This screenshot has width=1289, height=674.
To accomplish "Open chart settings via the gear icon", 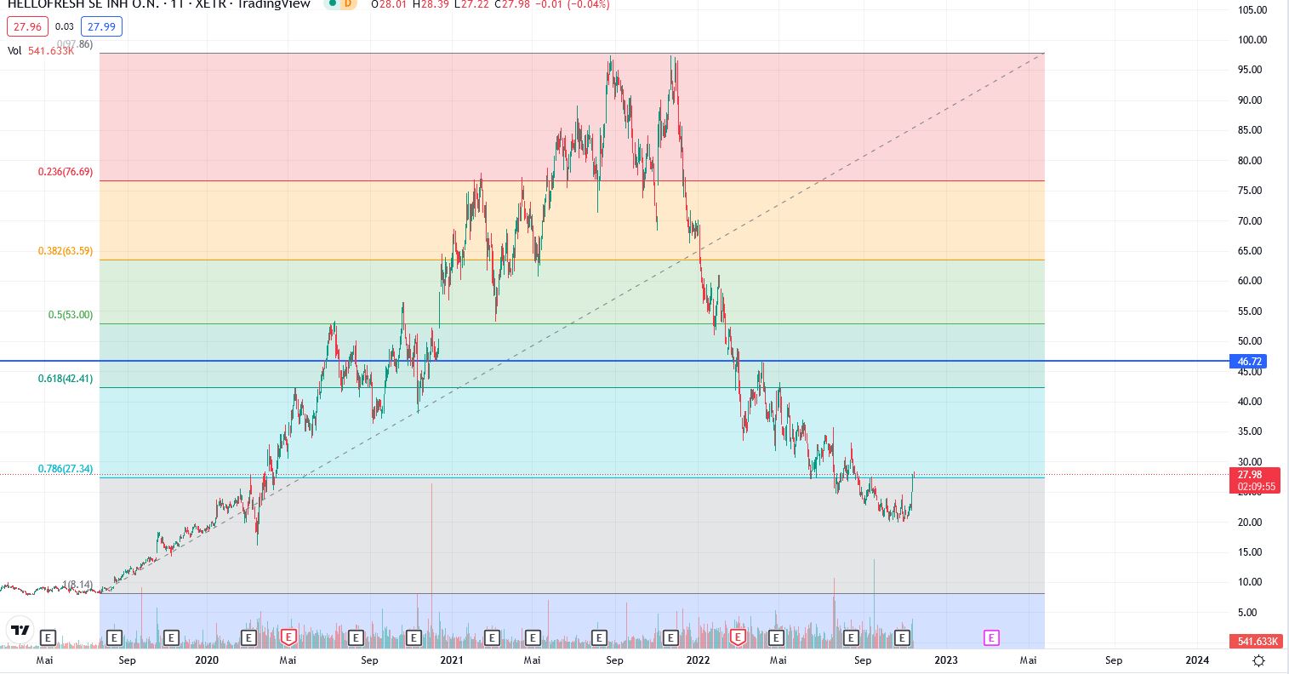I will (x=1258, y=660).
